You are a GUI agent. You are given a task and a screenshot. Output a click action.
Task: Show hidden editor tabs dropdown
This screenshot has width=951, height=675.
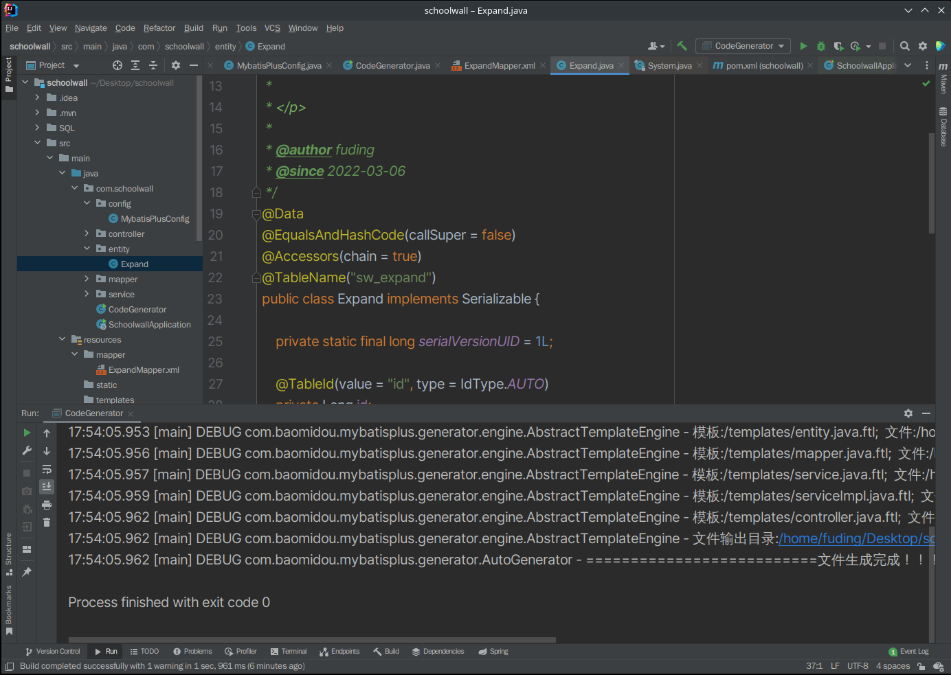(908, 65)
